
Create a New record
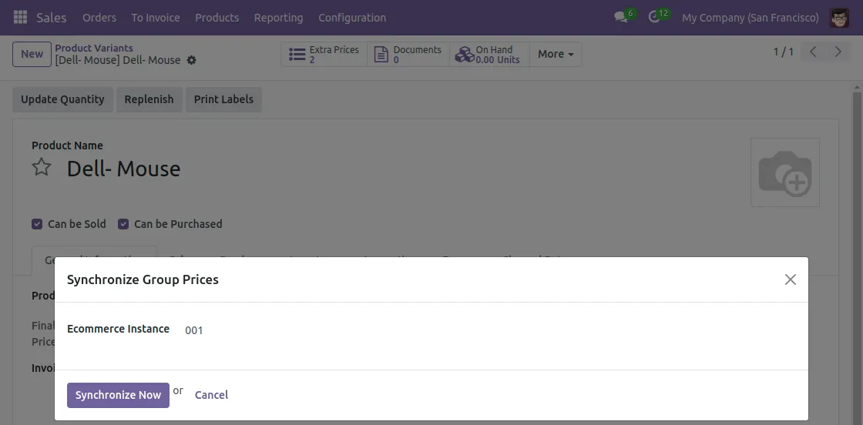pos(32,54)
